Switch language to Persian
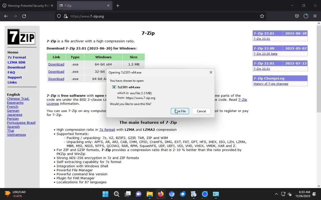The width and height of the screenshot is (321, 200). 13,118
